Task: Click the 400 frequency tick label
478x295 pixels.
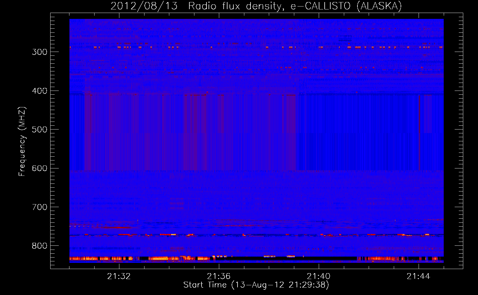Action: pos(40,91)
